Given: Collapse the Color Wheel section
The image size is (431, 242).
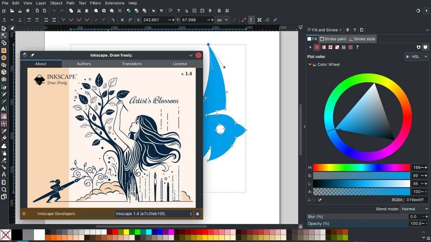Looking at the screenshot, I should [x=310, y=65].
